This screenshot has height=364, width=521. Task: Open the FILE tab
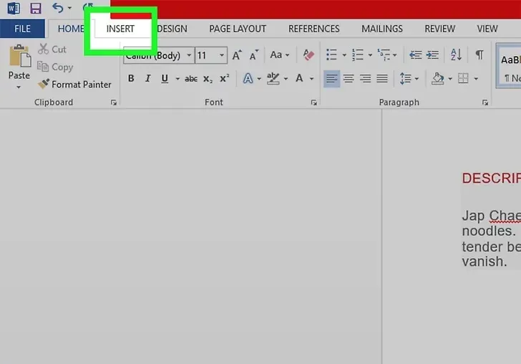(22, 29)
